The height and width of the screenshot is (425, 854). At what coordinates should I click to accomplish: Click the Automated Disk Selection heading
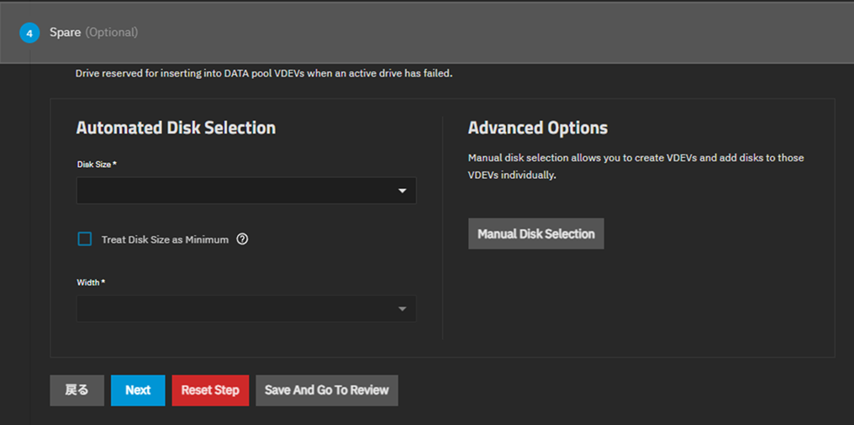point(176,128)
